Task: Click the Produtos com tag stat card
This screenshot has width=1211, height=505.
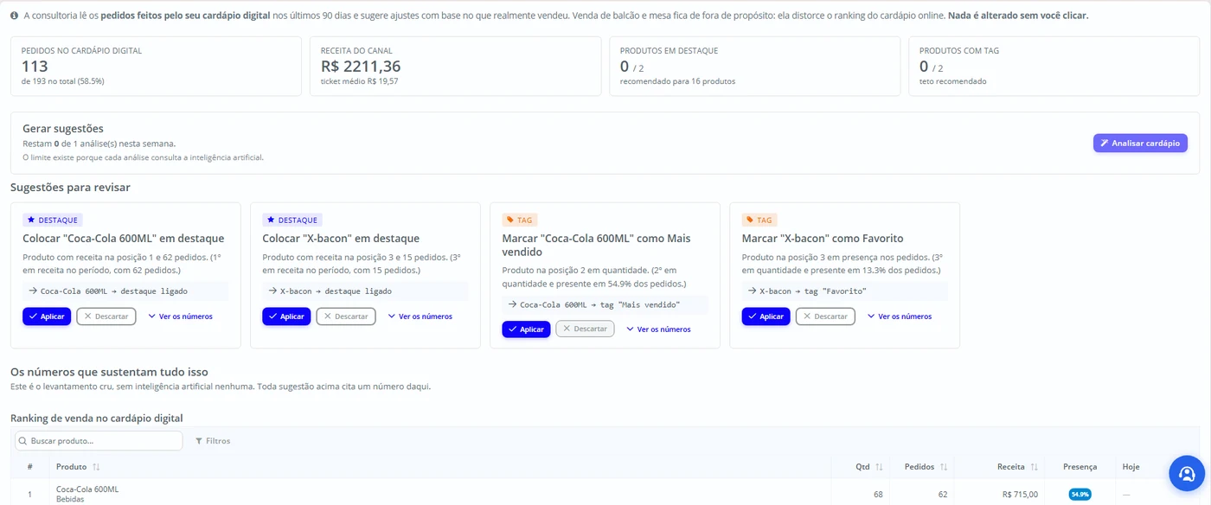Action: click(x=1054, y=66)
